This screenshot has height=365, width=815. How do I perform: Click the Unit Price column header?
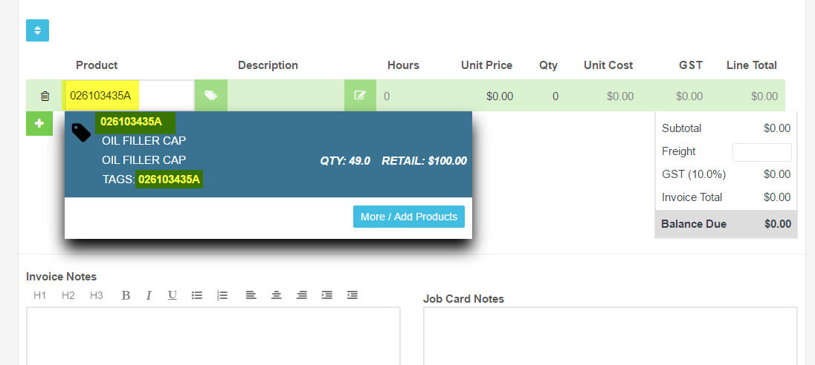486,65
